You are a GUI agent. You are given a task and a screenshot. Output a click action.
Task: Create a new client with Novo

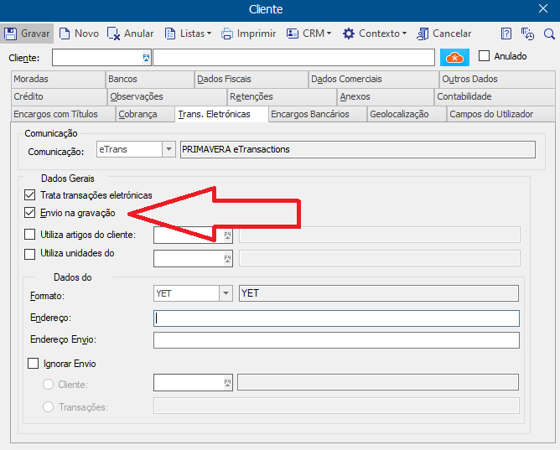point(65,34)
